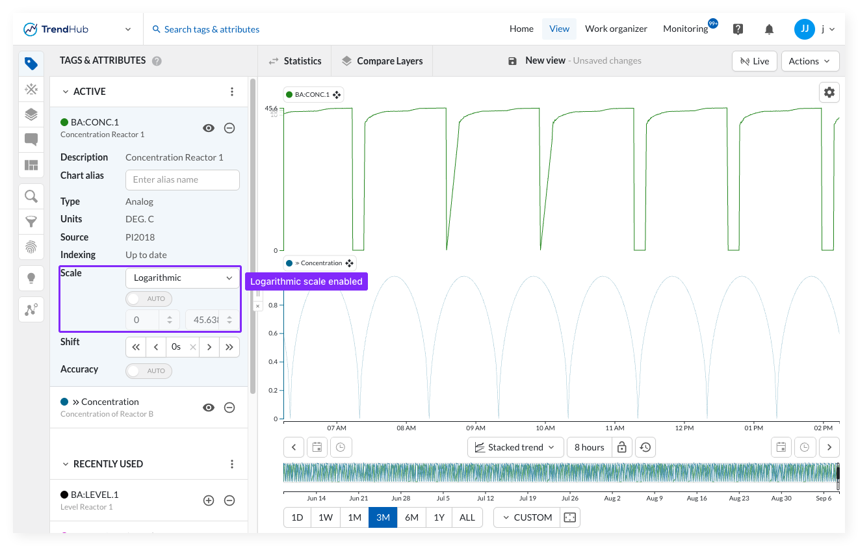Click the history restore period icon
The width and height of the screenshot is (858, 546).
[x=645, y=447]
